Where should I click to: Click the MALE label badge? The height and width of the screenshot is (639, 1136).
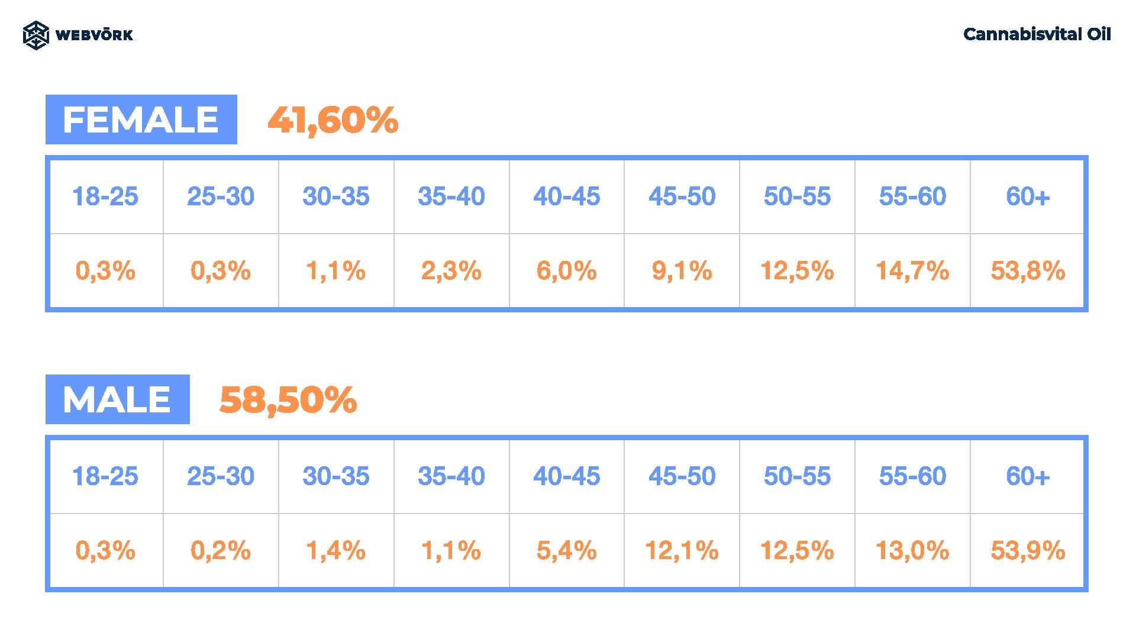click(x=118, y=399)
